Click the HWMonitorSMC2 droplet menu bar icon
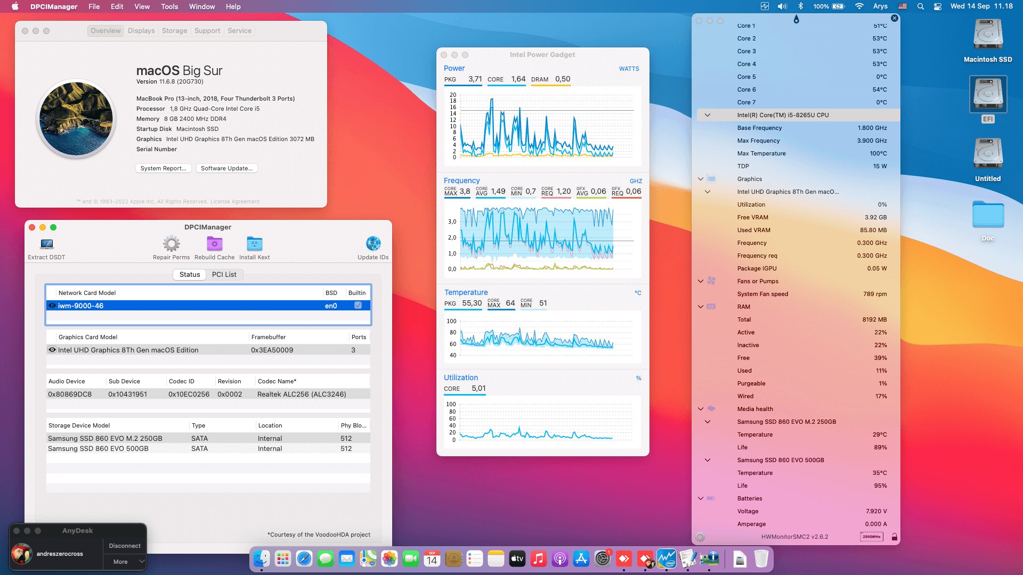This screenshot has height=575, width=1023. [796, 19]
